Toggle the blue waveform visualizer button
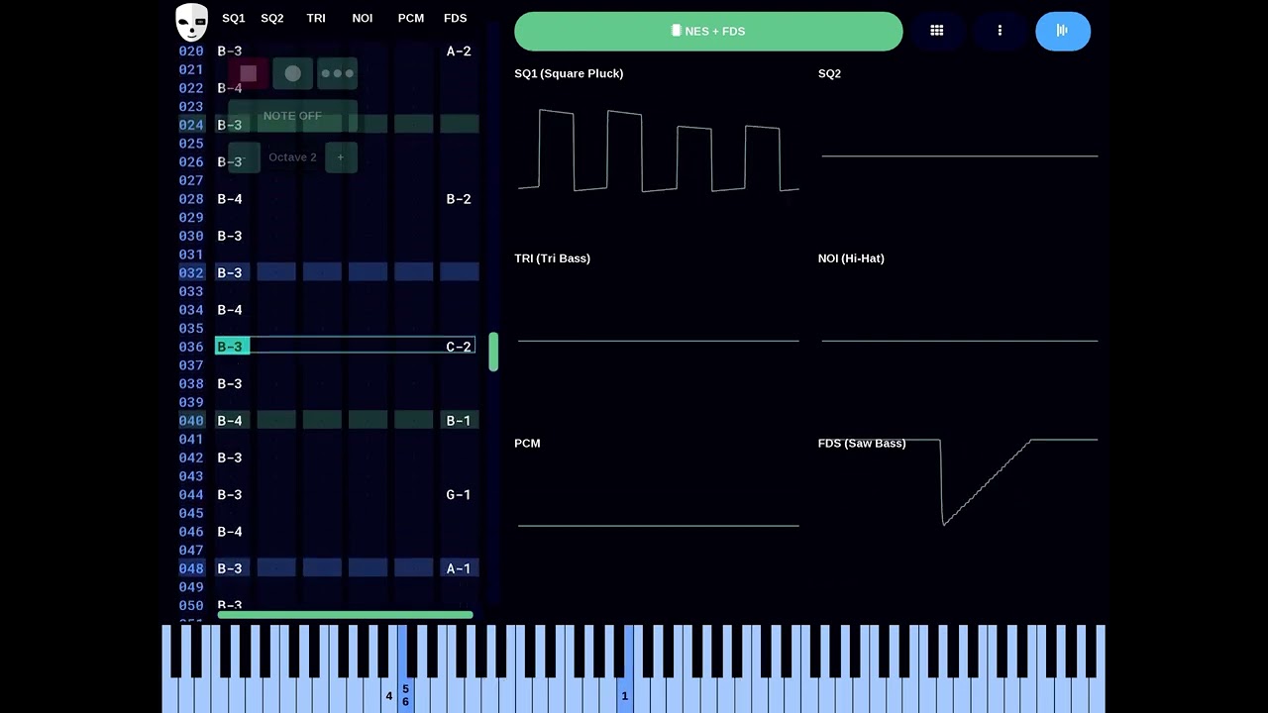The image size is (1268, 713). pos(1063,31)
